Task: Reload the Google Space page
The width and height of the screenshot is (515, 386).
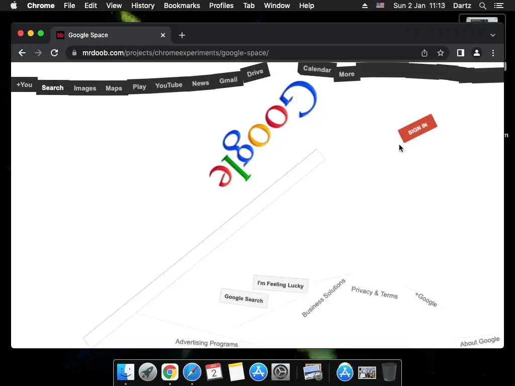Action: 54,53
